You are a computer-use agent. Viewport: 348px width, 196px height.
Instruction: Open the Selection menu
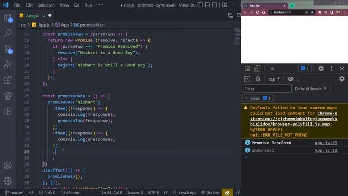[46, 5]
